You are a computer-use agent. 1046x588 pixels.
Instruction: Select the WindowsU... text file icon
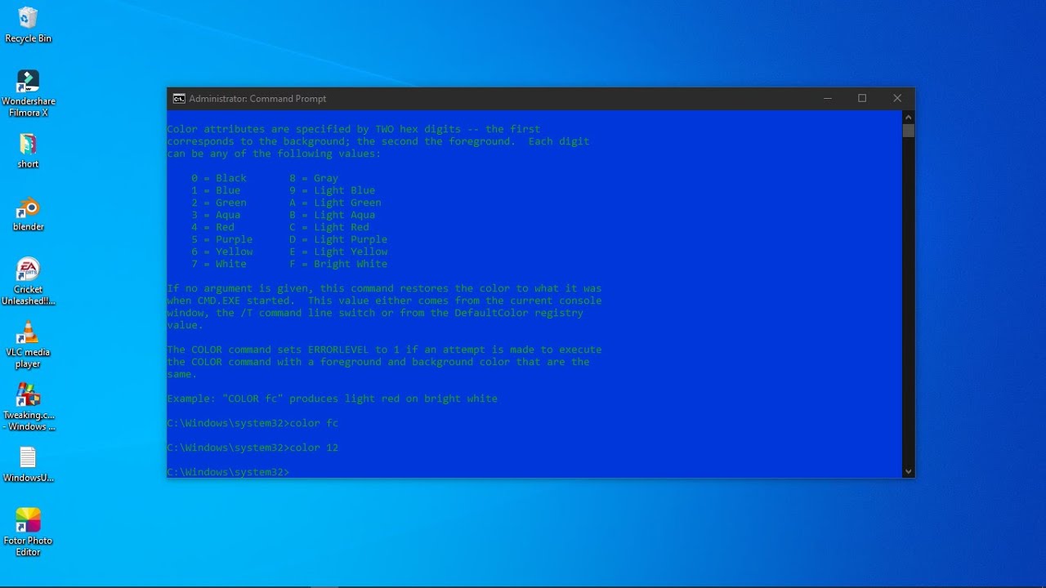(28, 465)
